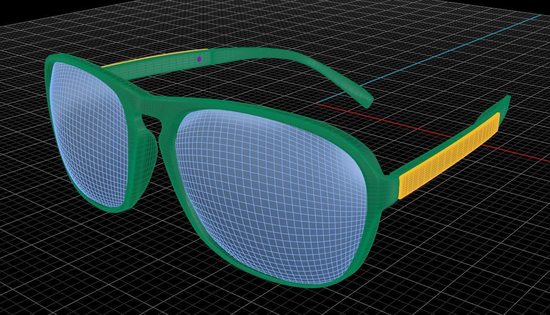Select the thin yellow strip on the far temple
Viewport: 550px width, 315px height.
tap(155, 58)
